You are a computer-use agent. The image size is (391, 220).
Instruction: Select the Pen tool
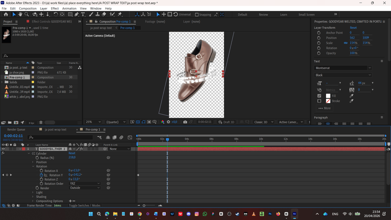(x=76, y=15)
